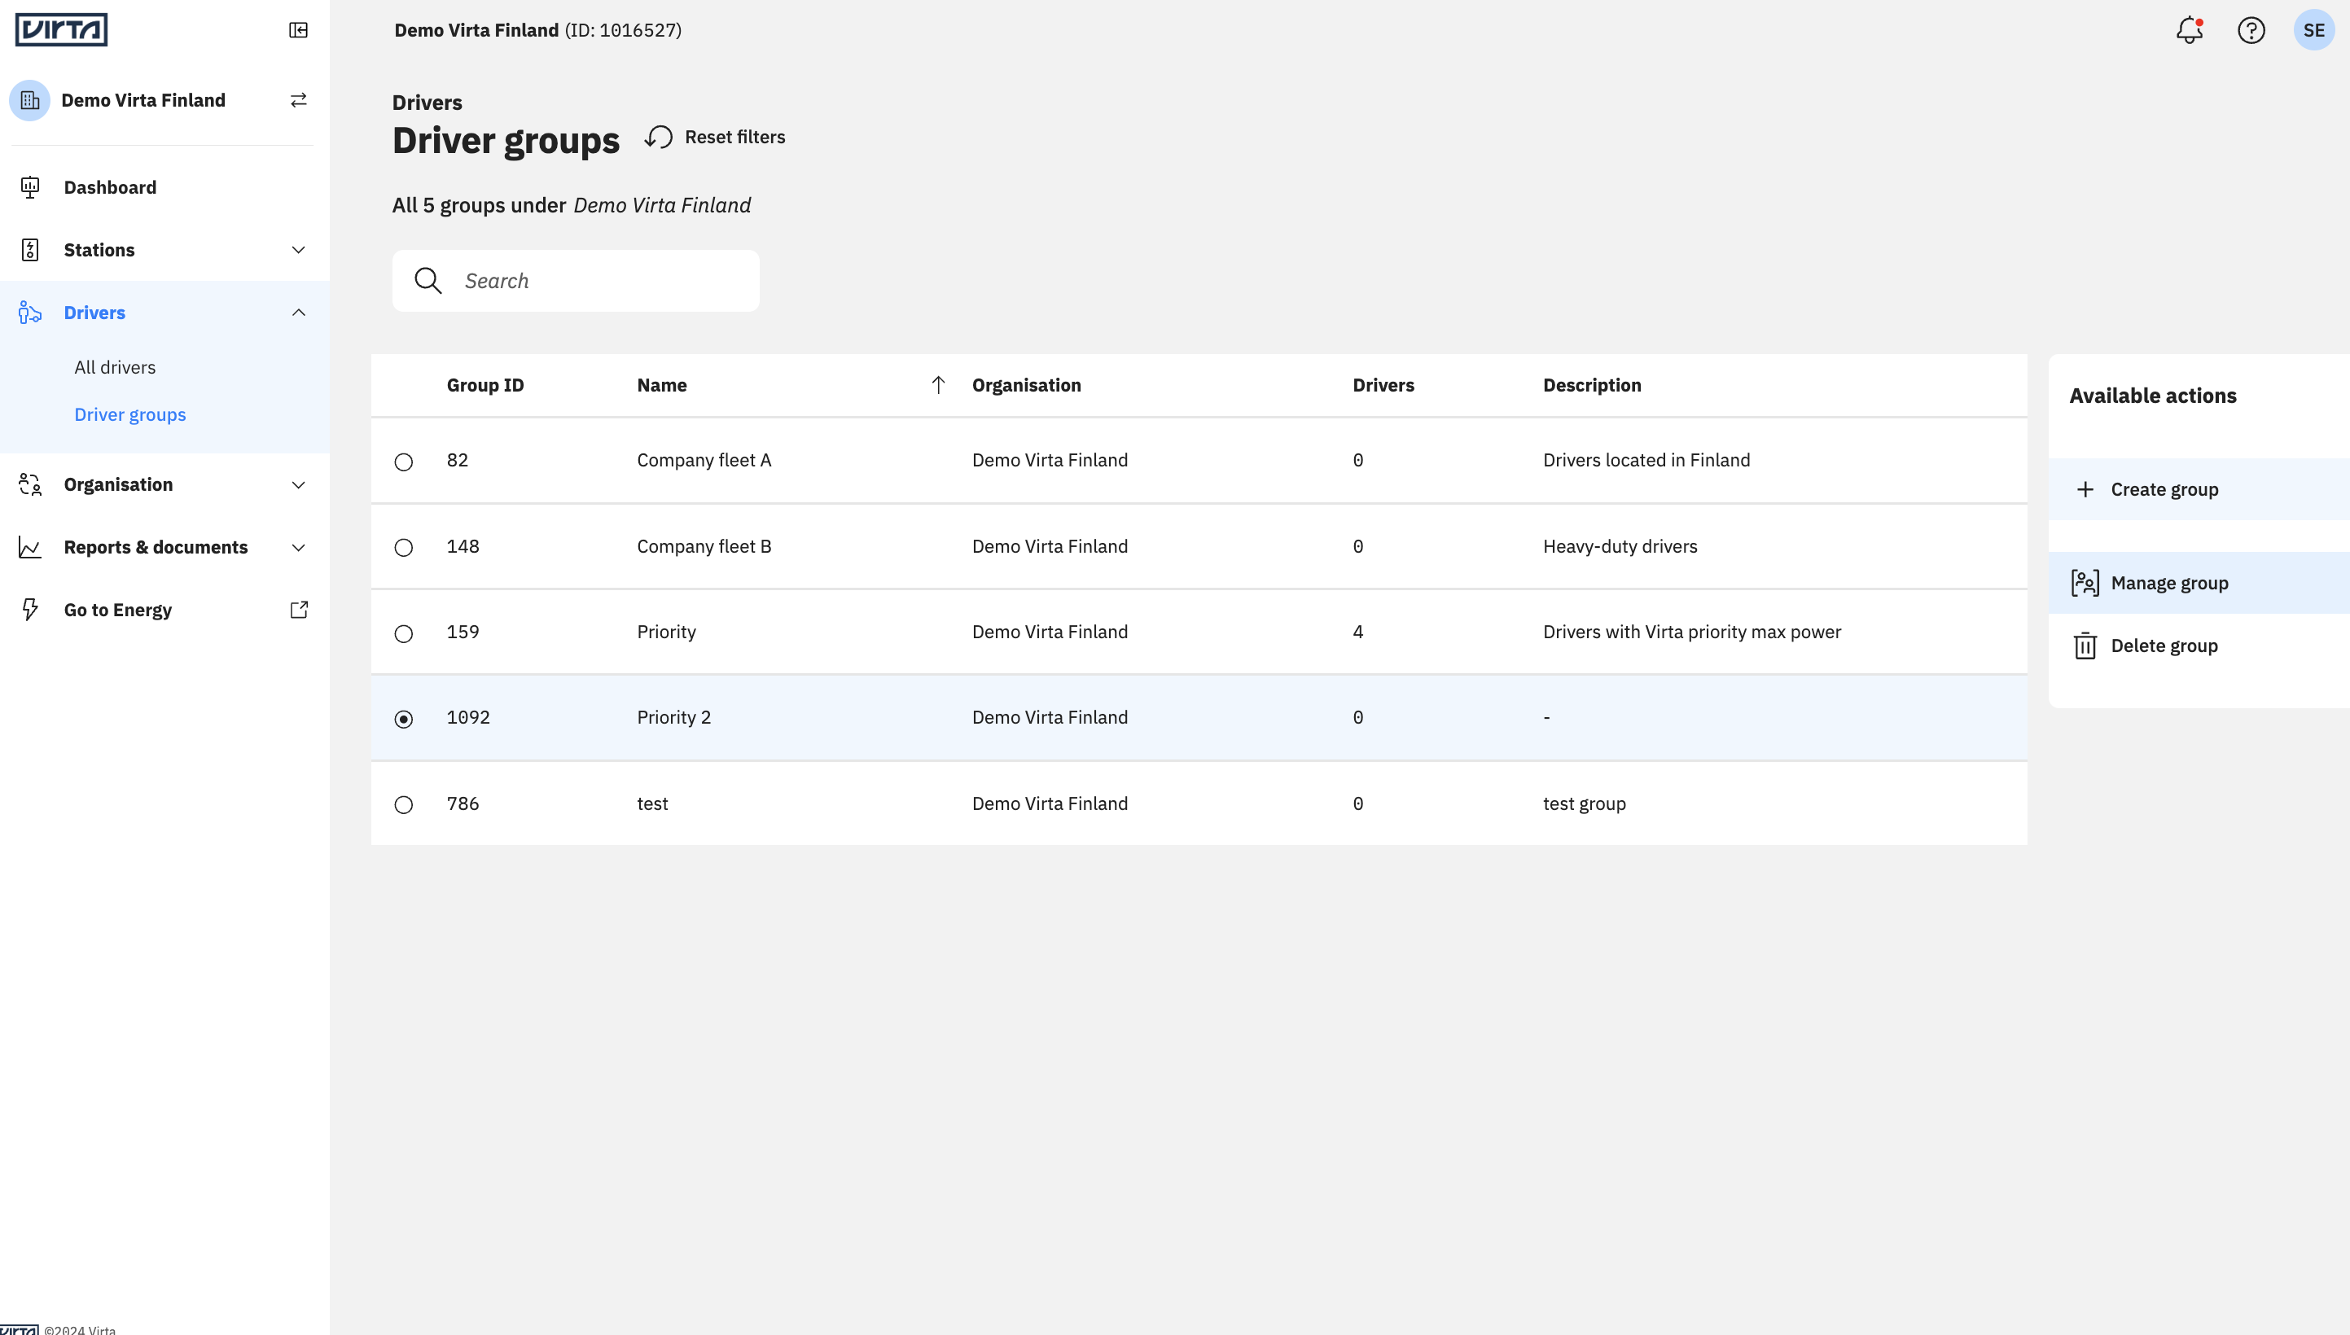Switch organisation using the swap arrows icon

[298, 100]
